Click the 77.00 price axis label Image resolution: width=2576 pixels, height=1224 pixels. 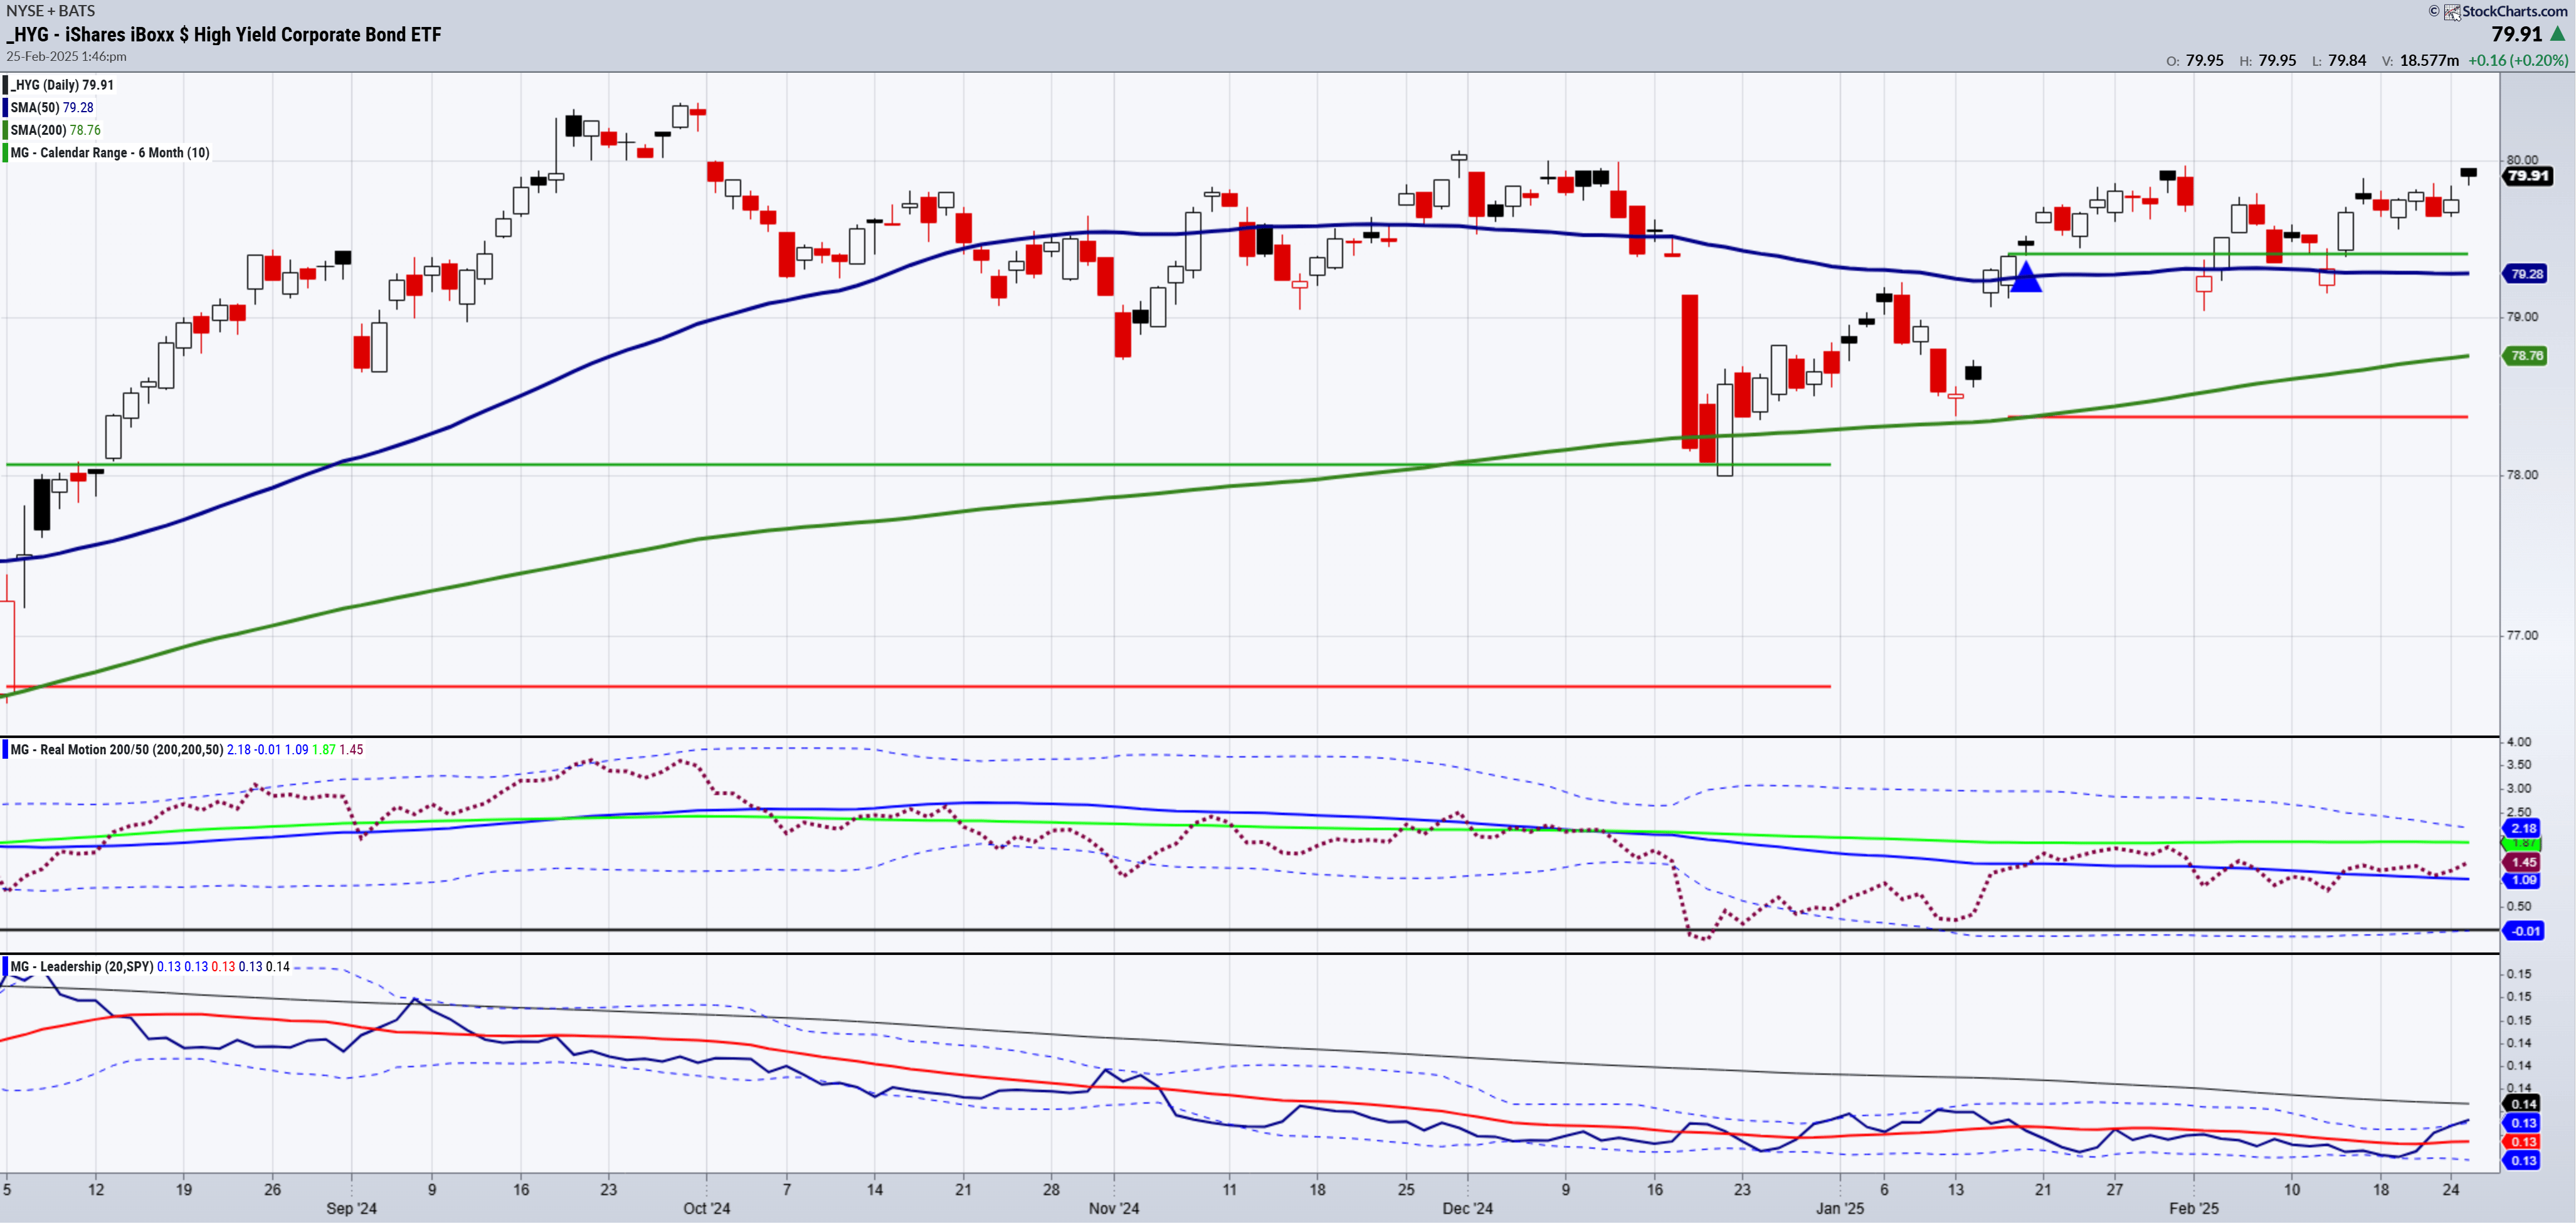tap(2522, 636)
